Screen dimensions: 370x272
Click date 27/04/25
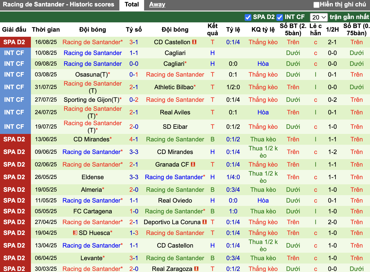pyautogui.click(x=46, y=222)
